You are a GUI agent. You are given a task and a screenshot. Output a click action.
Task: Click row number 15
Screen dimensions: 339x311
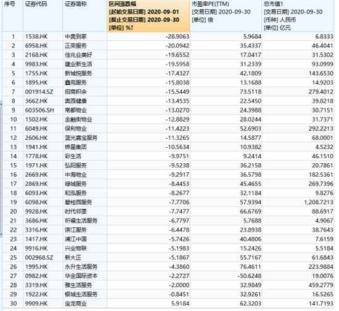click(14, 166)
